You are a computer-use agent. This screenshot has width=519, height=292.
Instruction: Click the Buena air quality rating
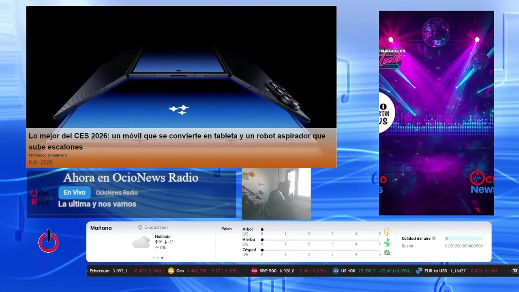pyautogui.click(x=407, y=246)
